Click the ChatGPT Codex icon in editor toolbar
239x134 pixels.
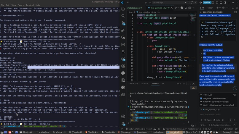pyautogui.click(x=182, y=8)
